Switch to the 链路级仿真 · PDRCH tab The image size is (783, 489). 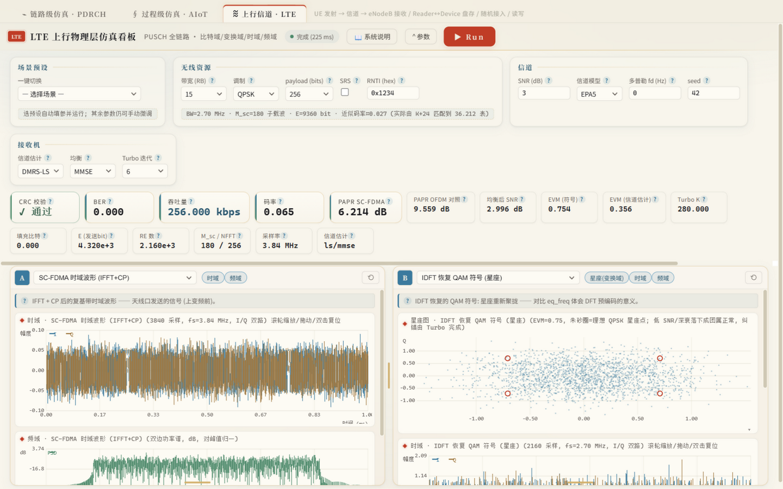pyautogui.click(x=64, y=14)
